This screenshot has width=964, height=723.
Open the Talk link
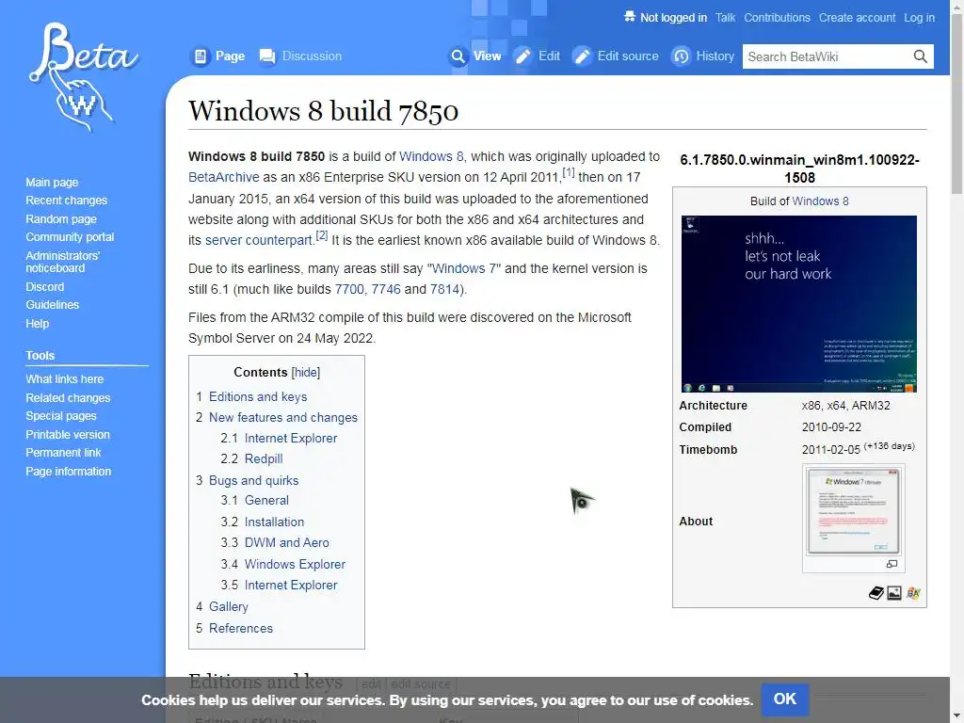point(725,17)
